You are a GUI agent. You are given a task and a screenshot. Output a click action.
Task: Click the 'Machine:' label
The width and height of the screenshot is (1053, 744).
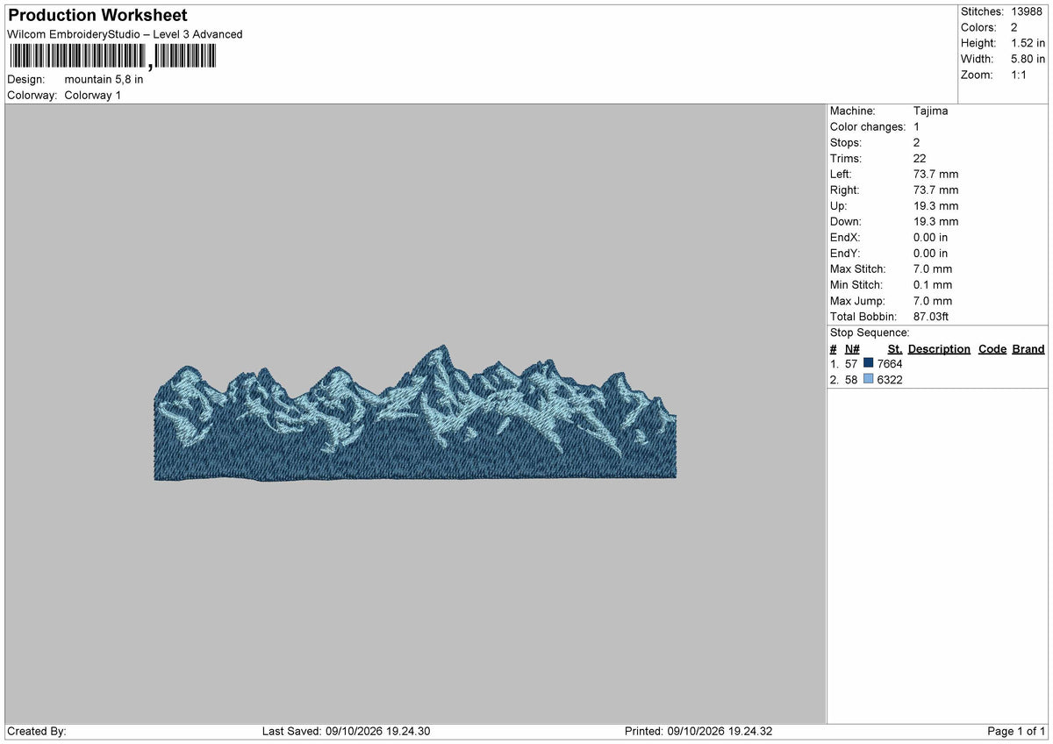[852, 111]
